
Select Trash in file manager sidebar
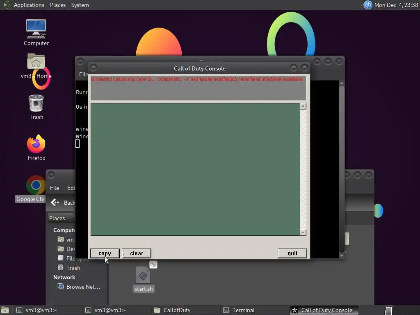click(x=69, y=268)
